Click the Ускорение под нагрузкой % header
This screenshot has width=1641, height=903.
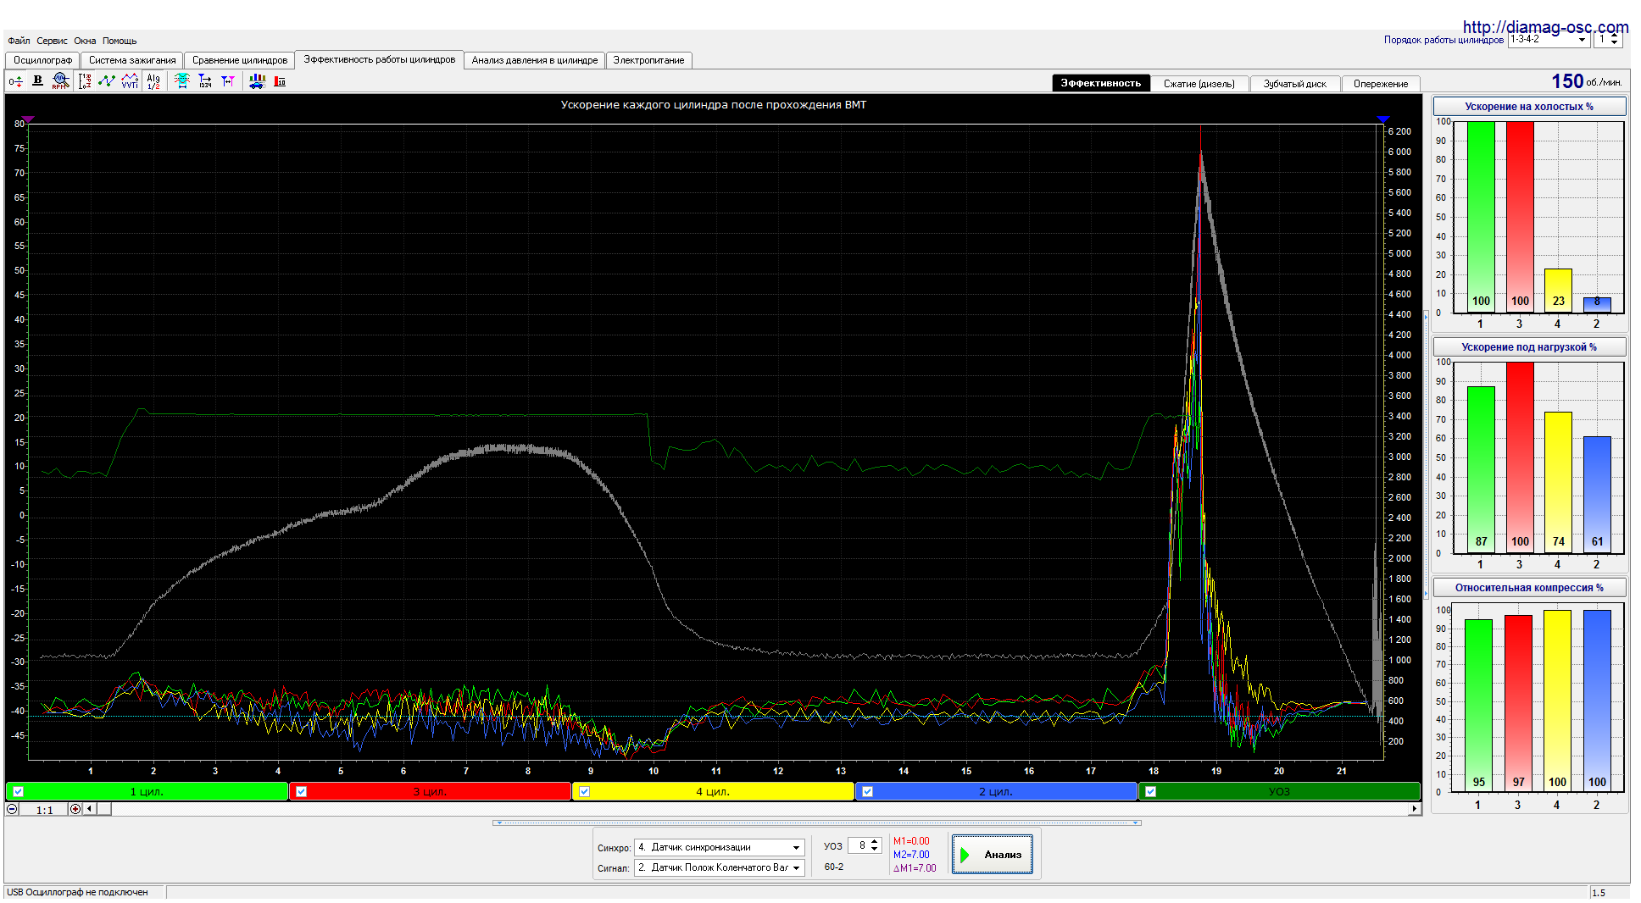click(x=1529, y=347)
